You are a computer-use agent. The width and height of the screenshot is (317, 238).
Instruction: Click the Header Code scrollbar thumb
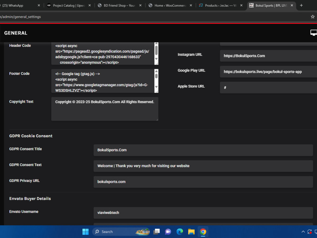point(156,50)
